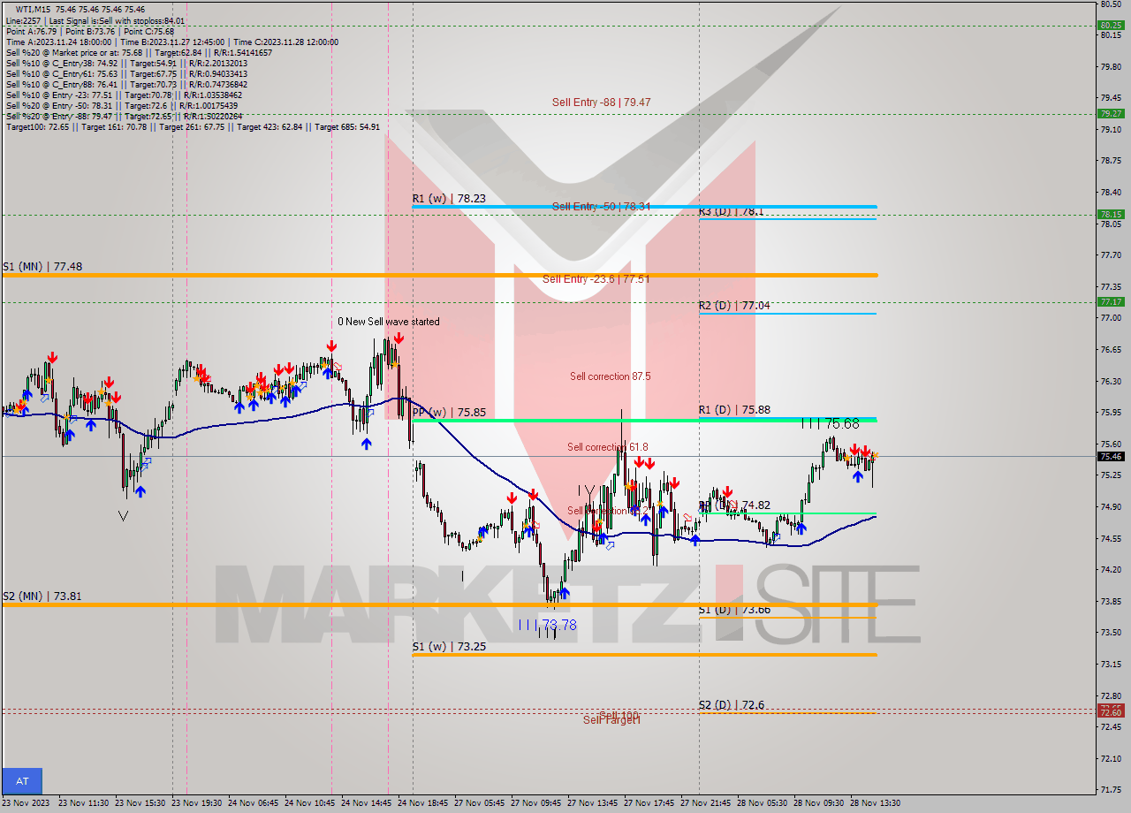This screenshot has height=813, width=1131.
Task: Click the '28 Nov 13:30' time axis label
Action: point(876,803)
